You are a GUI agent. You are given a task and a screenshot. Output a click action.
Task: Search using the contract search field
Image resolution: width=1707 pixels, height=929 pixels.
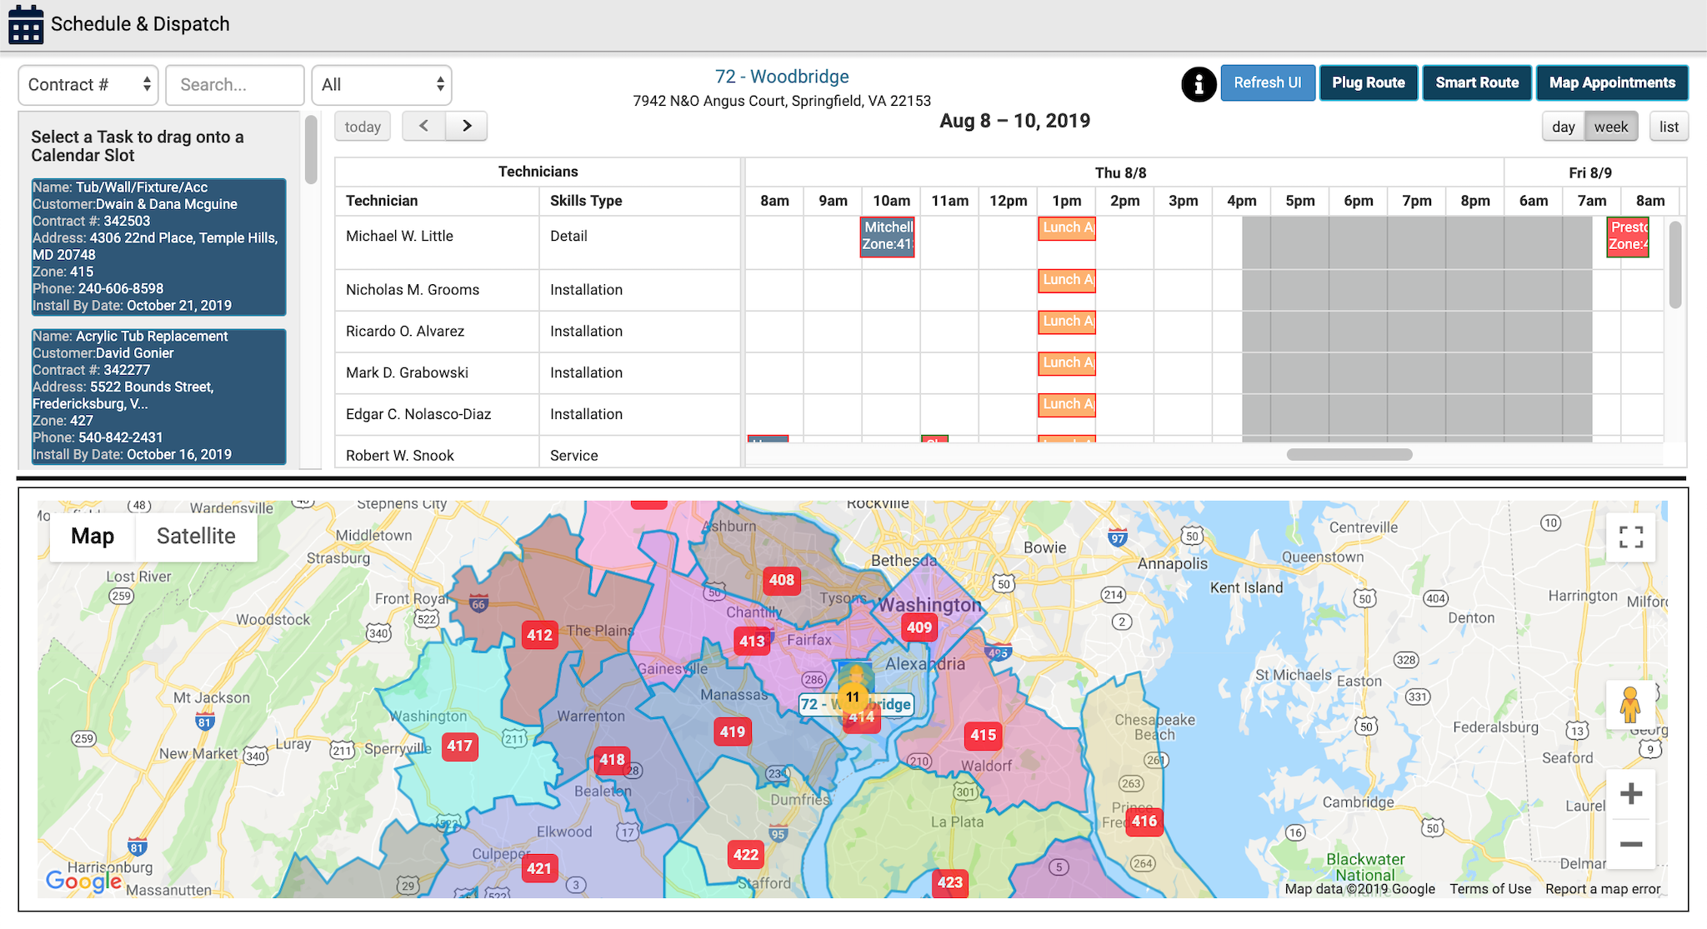click(x=233, y=83)
